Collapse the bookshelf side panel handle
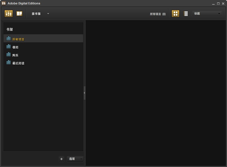The width and height of the screenshot is (227, 167). 84,93
